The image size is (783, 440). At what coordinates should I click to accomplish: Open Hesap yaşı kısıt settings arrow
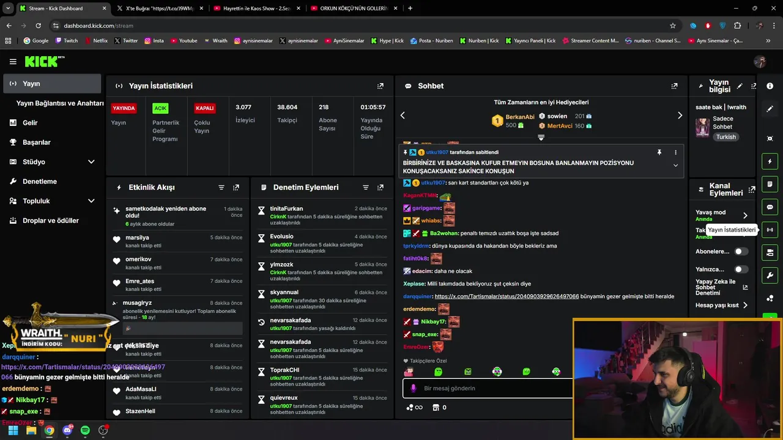click(x=745, y=305)
